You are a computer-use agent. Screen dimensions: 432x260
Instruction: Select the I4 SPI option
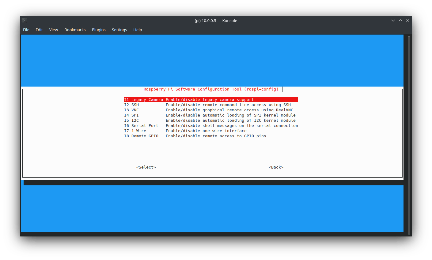coord(189,115)
